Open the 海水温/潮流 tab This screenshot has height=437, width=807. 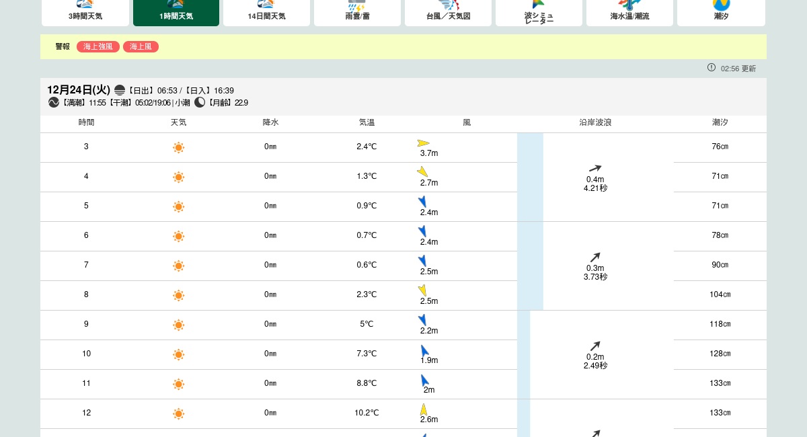tap(629, 13)
